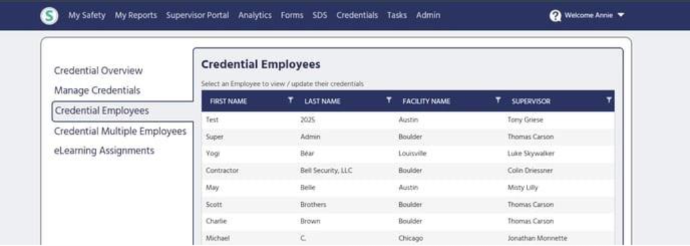Select employee first name 'Michael'
The height and width of the screenshot is (246, 690).
coord(217,239)
